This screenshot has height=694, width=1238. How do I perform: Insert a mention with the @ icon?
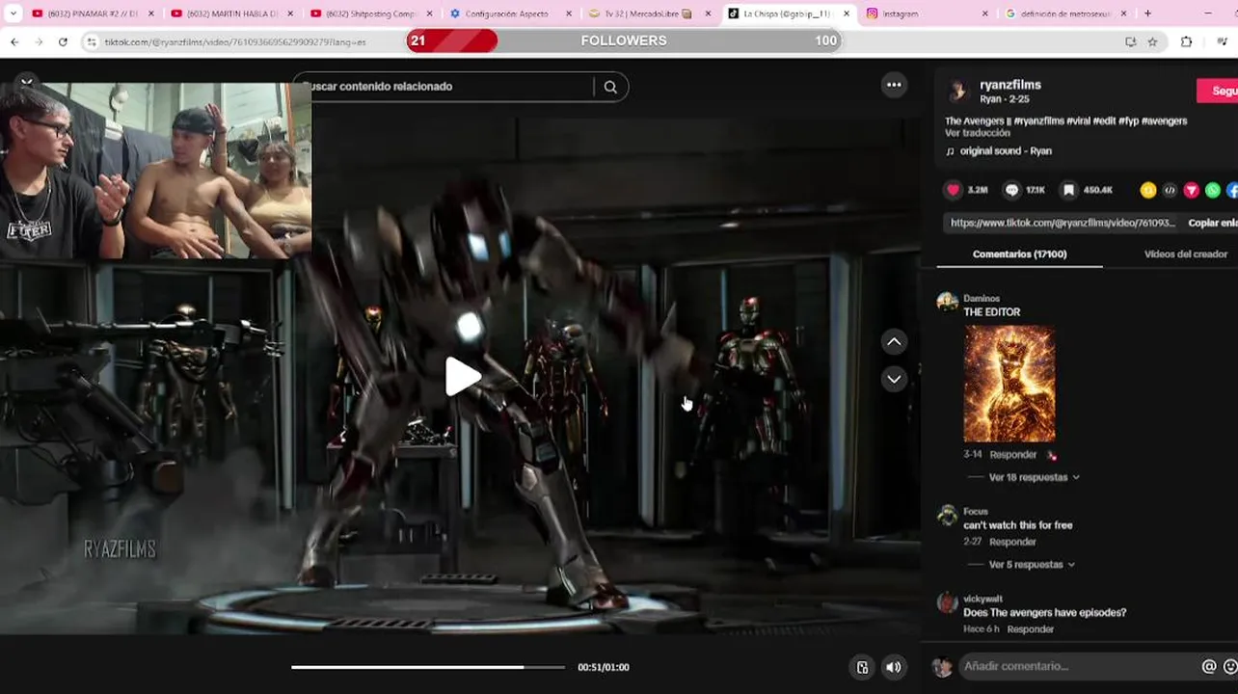[1209, 666]
